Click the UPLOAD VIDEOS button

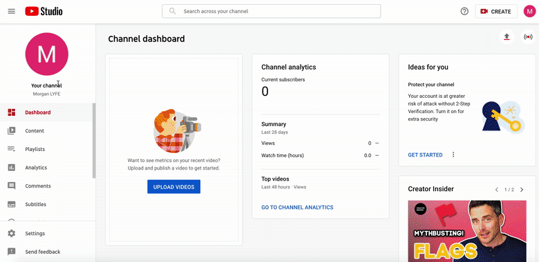click(x=174, y=187)
